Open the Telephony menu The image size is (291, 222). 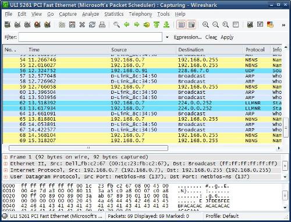pos(140,14)
